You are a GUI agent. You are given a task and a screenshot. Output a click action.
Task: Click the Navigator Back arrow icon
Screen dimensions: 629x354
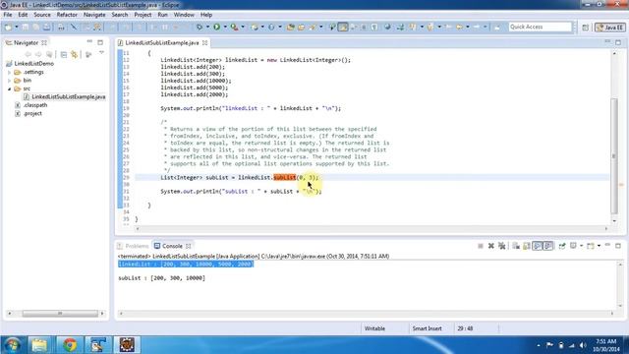pos(28,54)
